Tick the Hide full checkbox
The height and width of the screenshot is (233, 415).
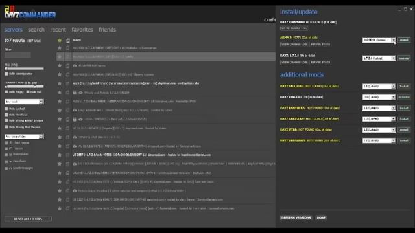28,92
